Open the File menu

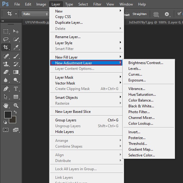pos(17,4)
